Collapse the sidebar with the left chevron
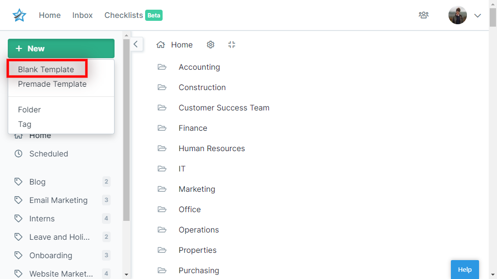 136,44
